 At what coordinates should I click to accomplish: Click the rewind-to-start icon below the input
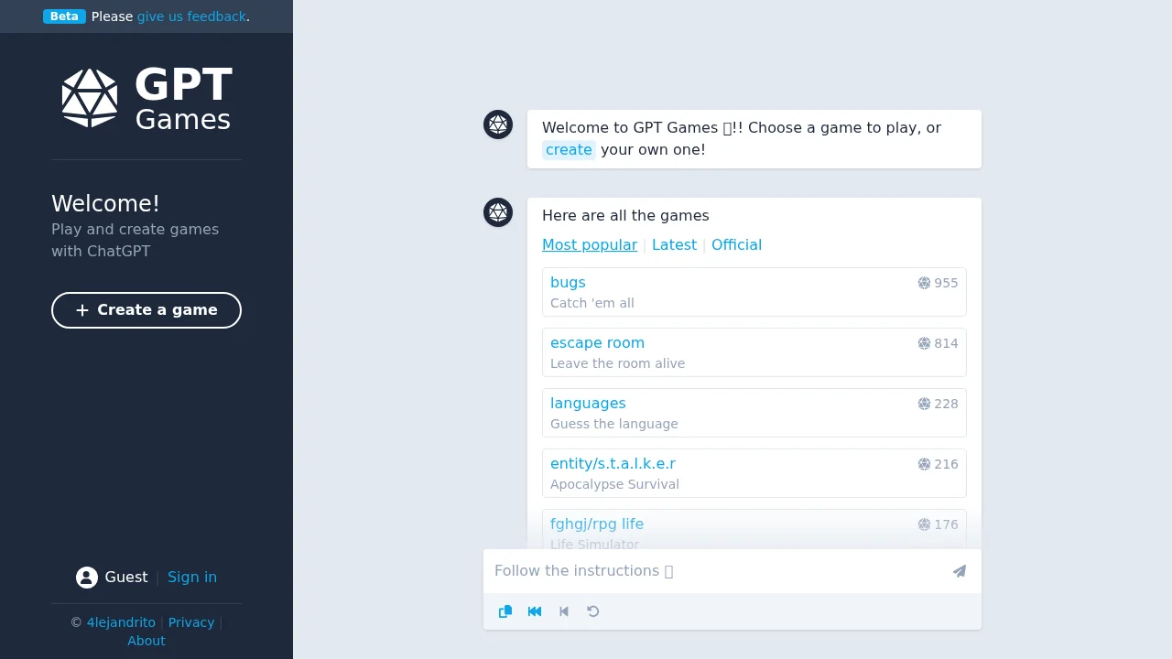(534, 611)
